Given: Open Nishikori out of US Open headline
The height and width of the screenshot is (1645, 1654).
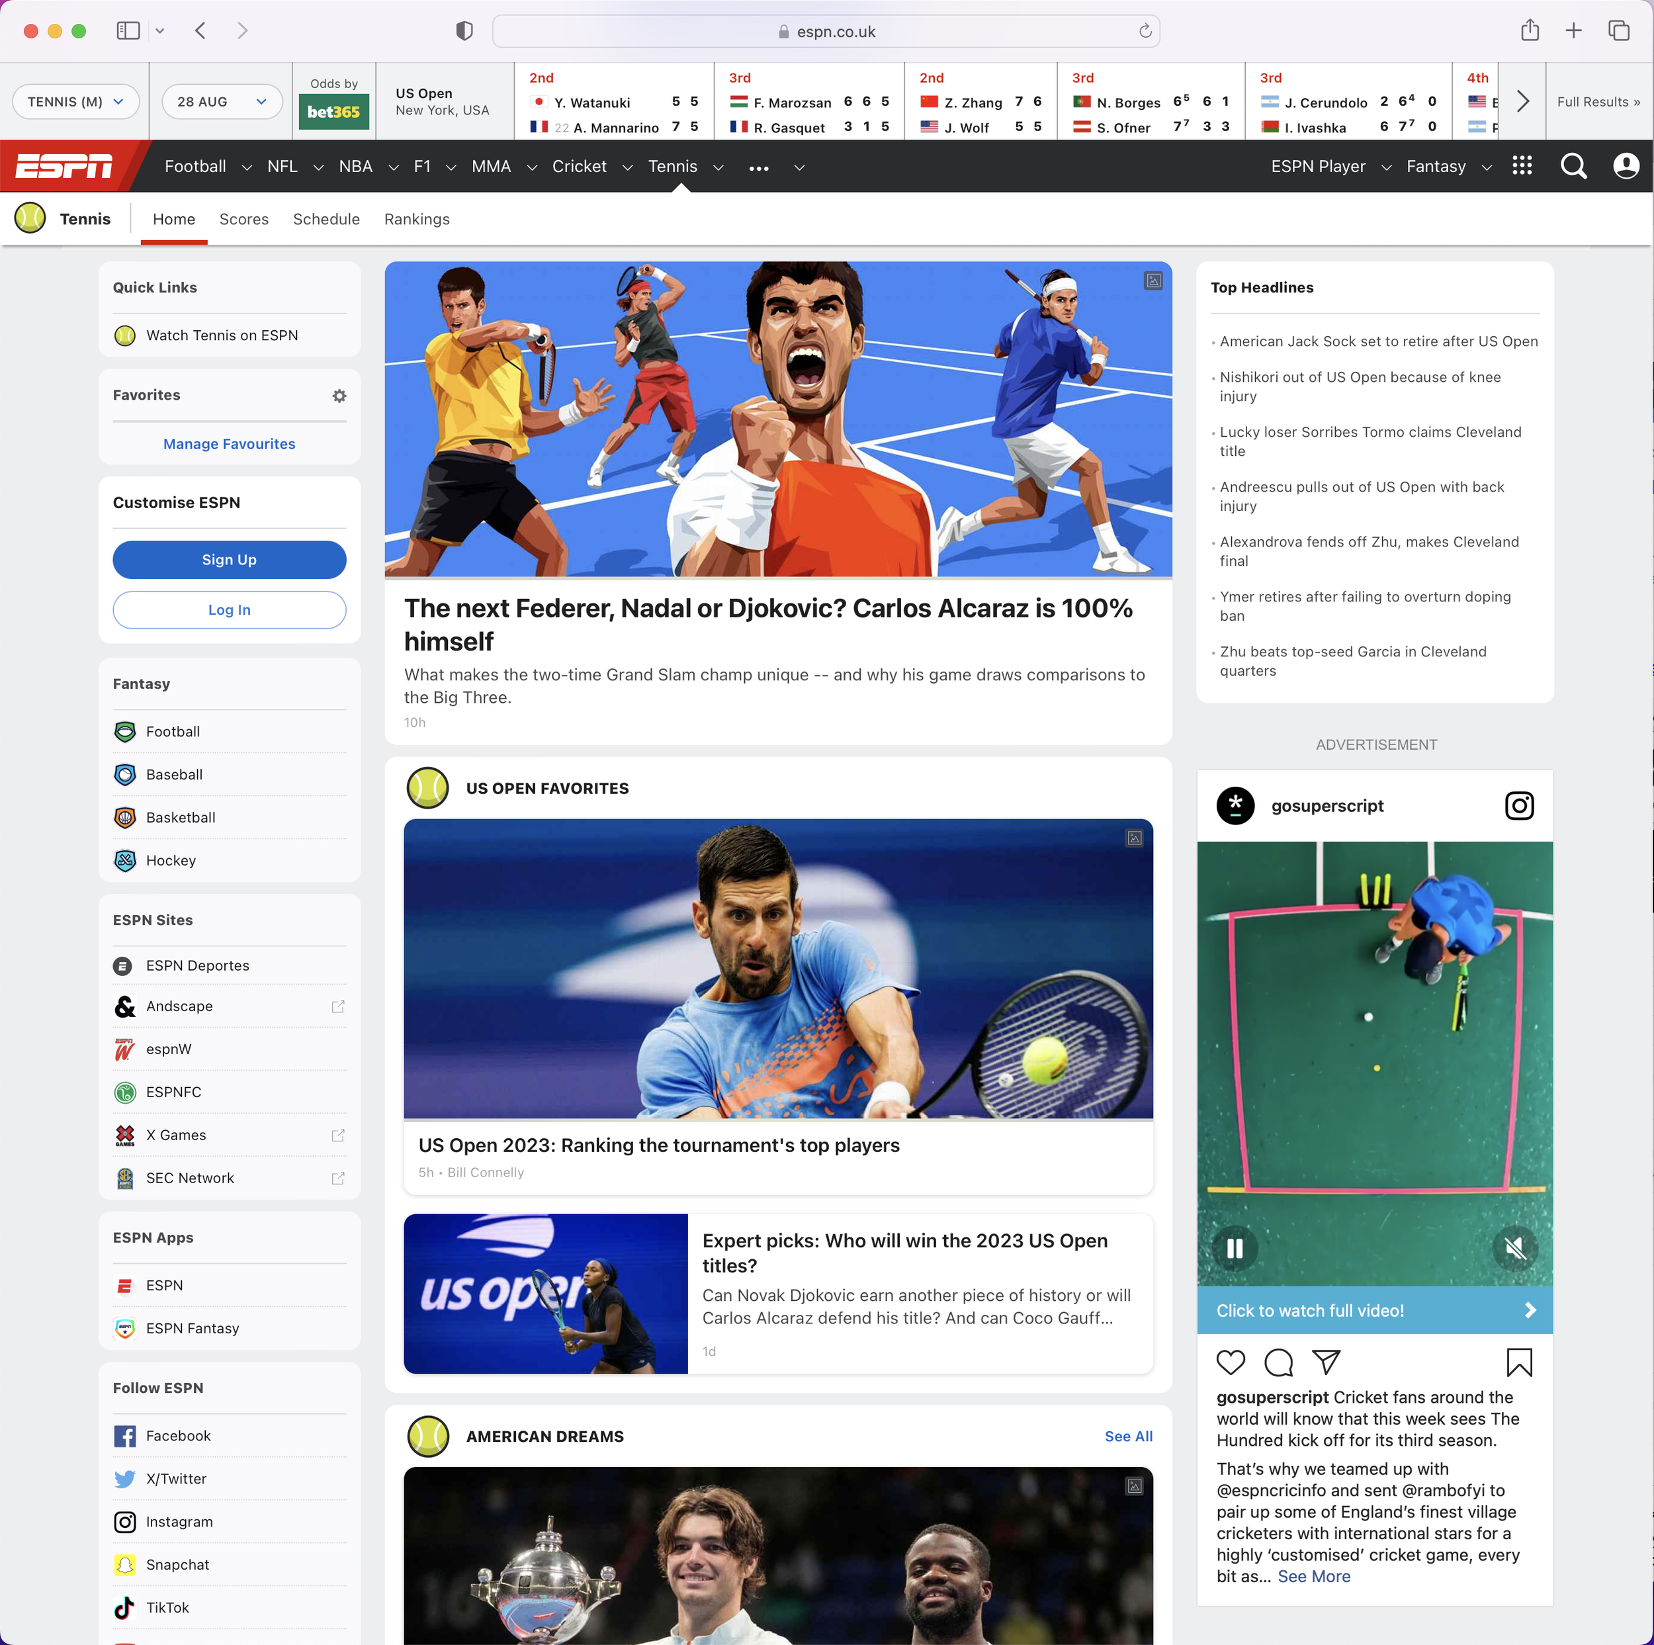Looking at the screenshot, I should point(1360,386).
